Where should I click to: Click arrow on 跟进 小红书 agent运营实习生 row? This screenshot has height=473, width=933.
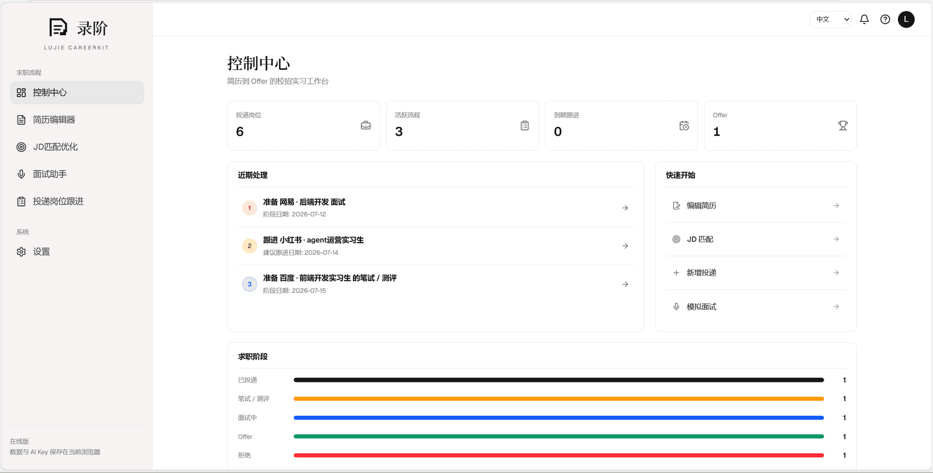coord(625,246)
